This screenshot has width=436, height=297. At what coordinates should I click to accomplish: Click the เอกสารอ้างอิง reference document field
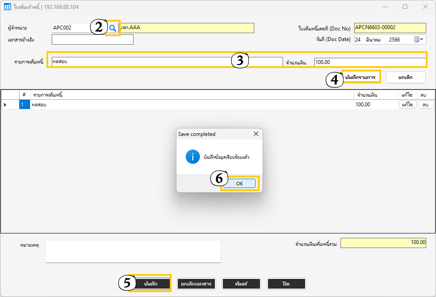pos(92,40)
